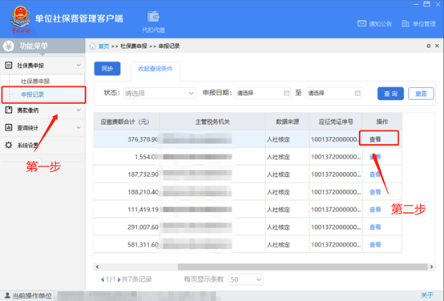Click the 费款缴纳 menu icon
The width and height of the screenshot is (444, 301).
pyautogui.click(x=9, y=110)
